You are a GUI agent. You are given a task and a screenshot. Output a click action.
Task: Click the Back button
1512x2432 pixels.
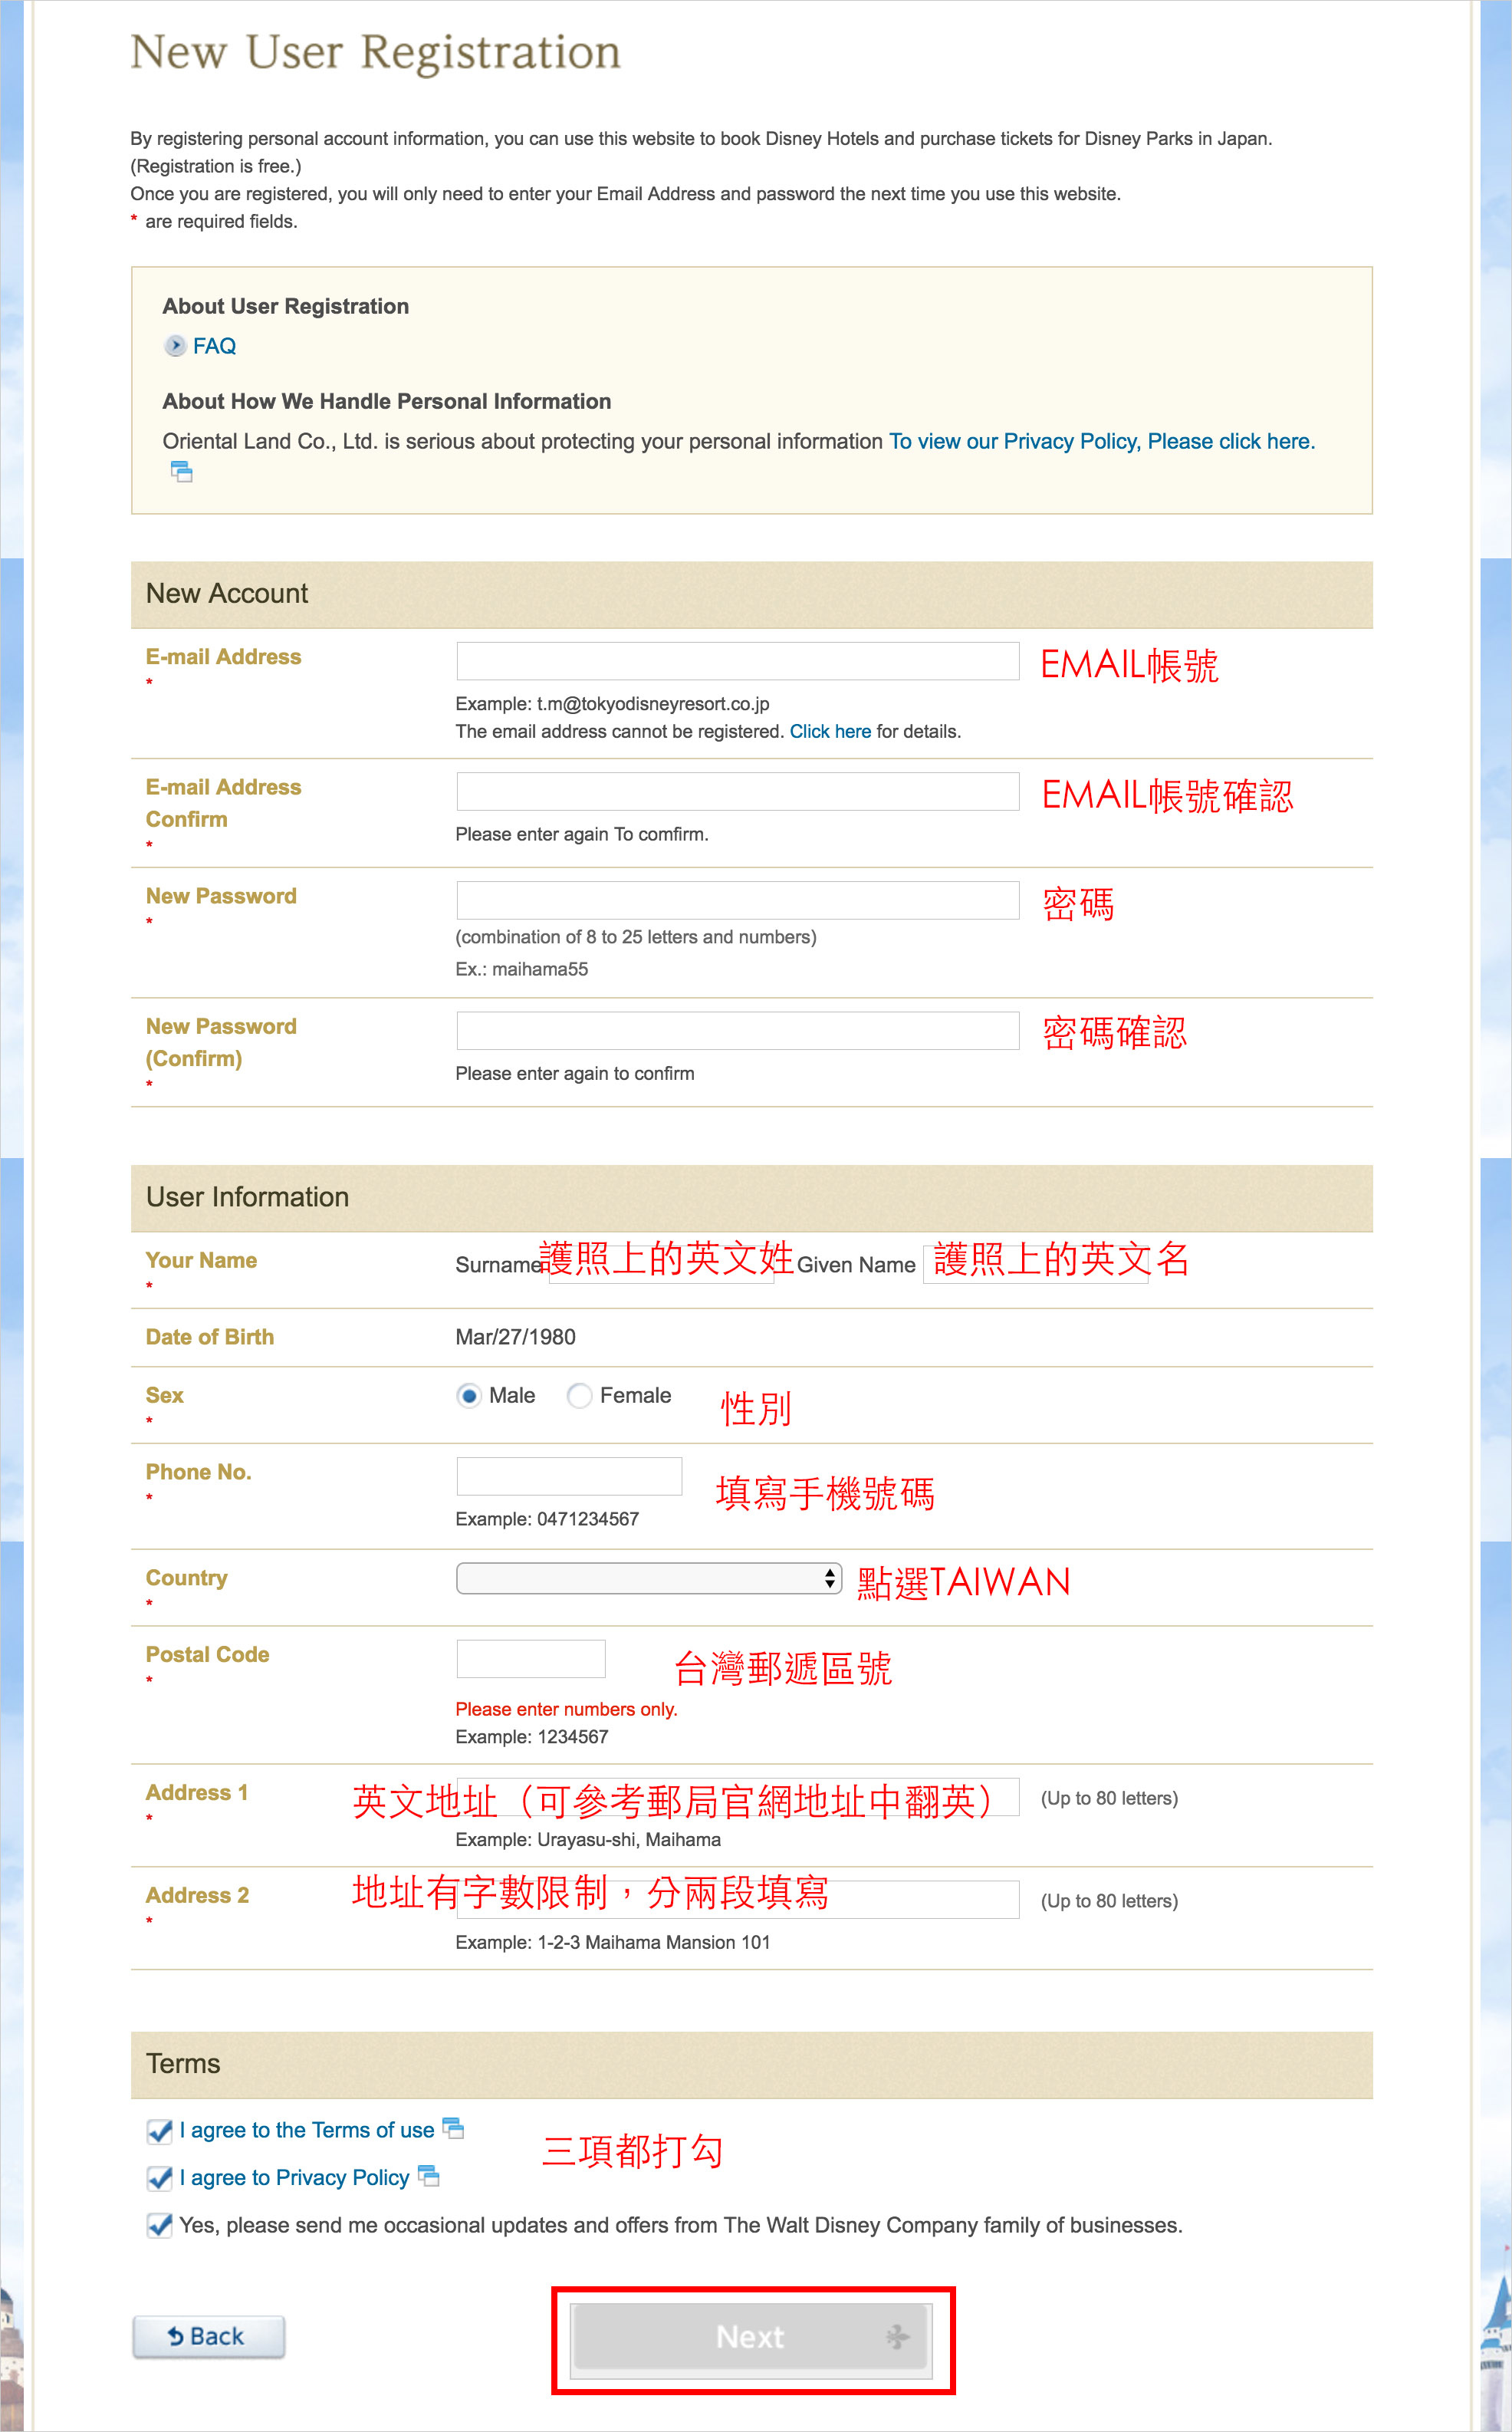pyautogui.click(x=208, y=2336)
